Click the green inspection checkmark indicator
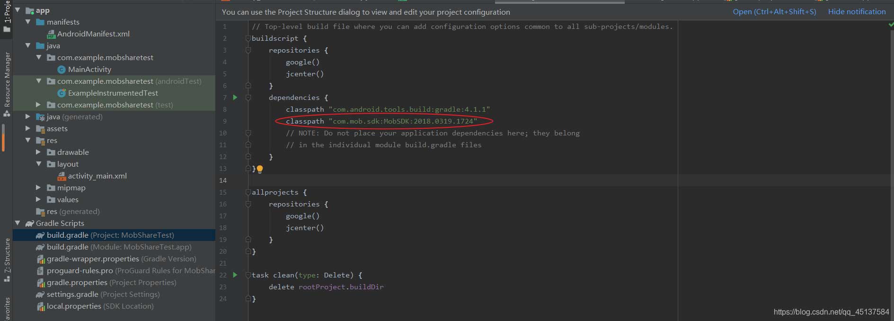 [x=891, y=25]
